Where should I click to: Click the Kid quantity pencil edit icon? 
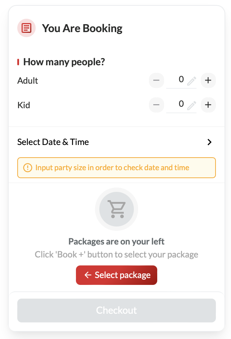click(x=191, y=105)
